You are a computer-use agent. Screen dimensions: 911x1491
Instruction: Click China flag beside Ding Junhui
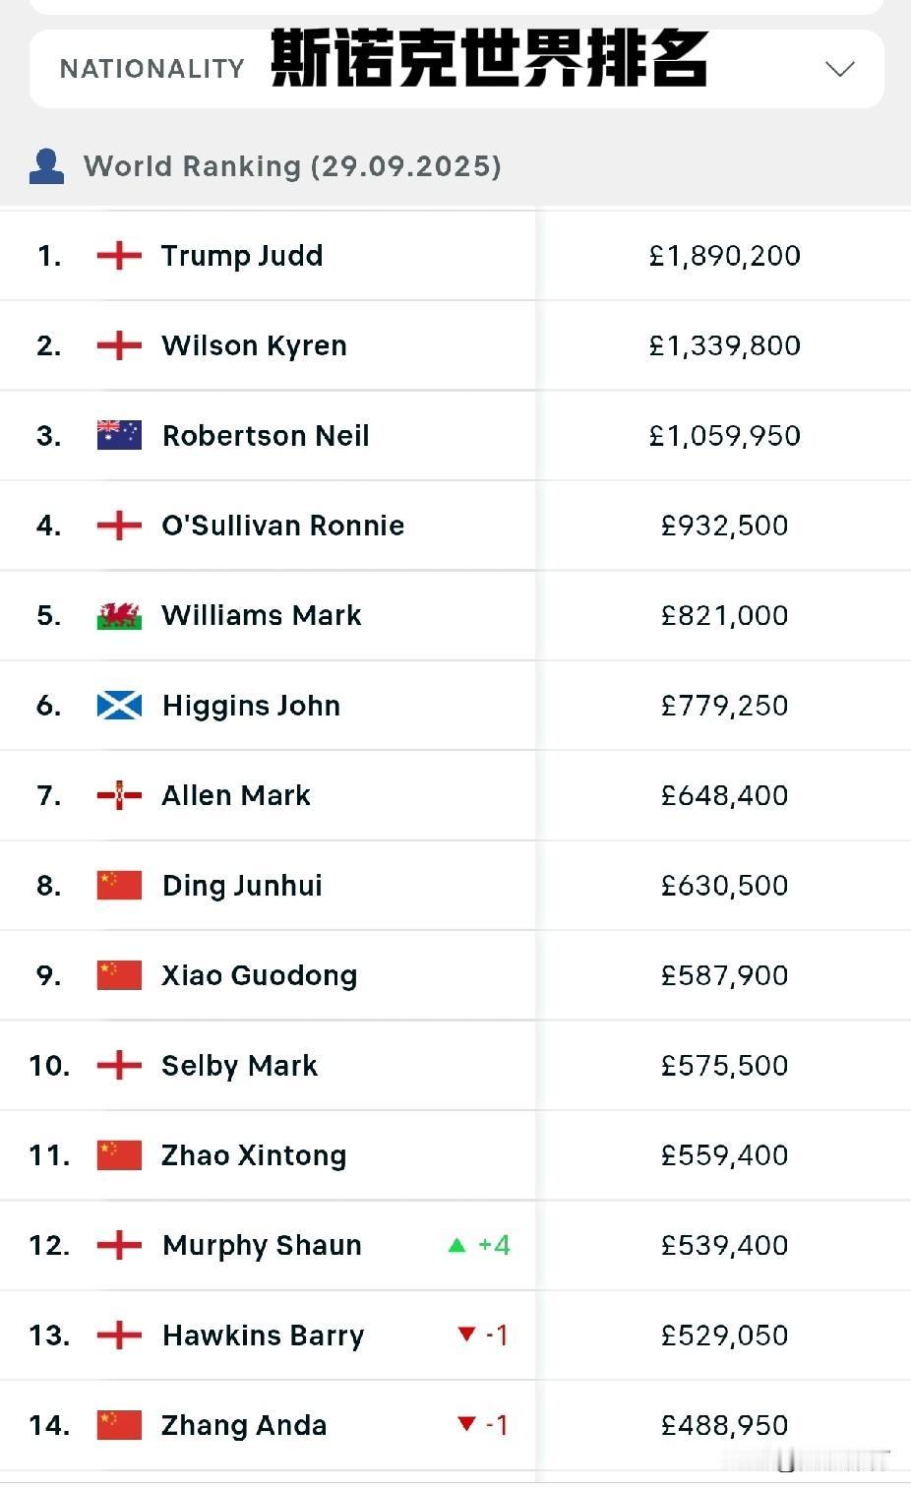119,886
